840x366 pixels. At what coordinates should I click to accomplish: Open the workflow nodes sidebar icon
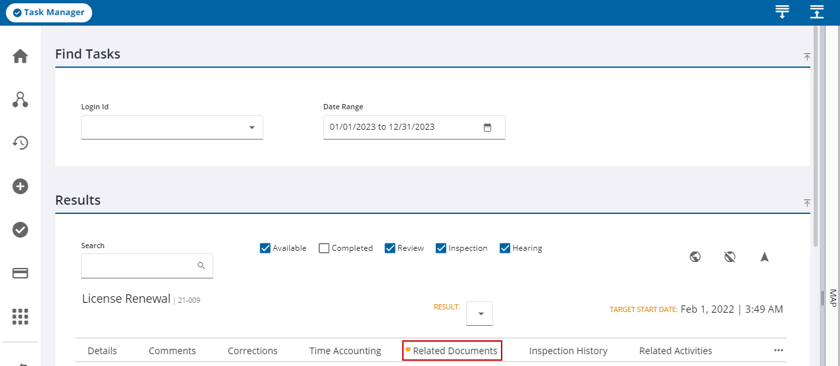(20, 100)
